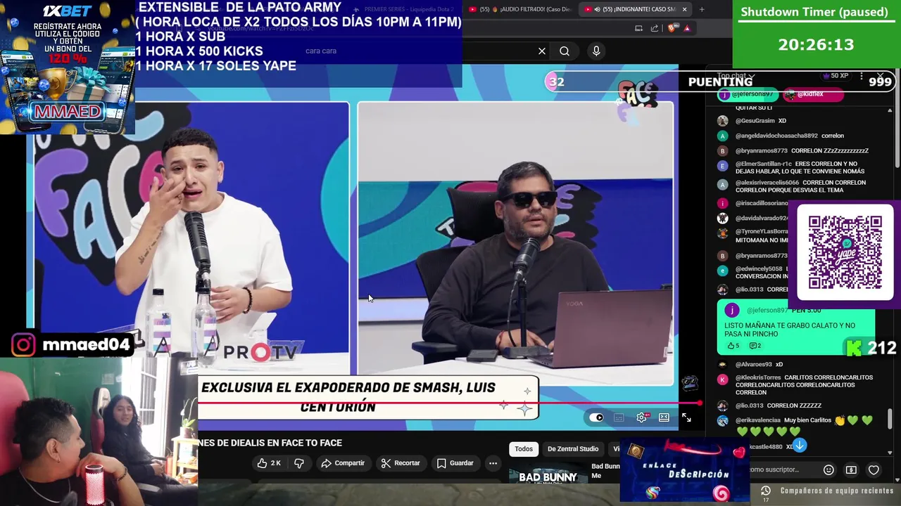Viewport: 901px width, 506px height.
Task: Click @lio.0313 CORRELON ZZZZZZ message
Action: click(x=769, y=406)
